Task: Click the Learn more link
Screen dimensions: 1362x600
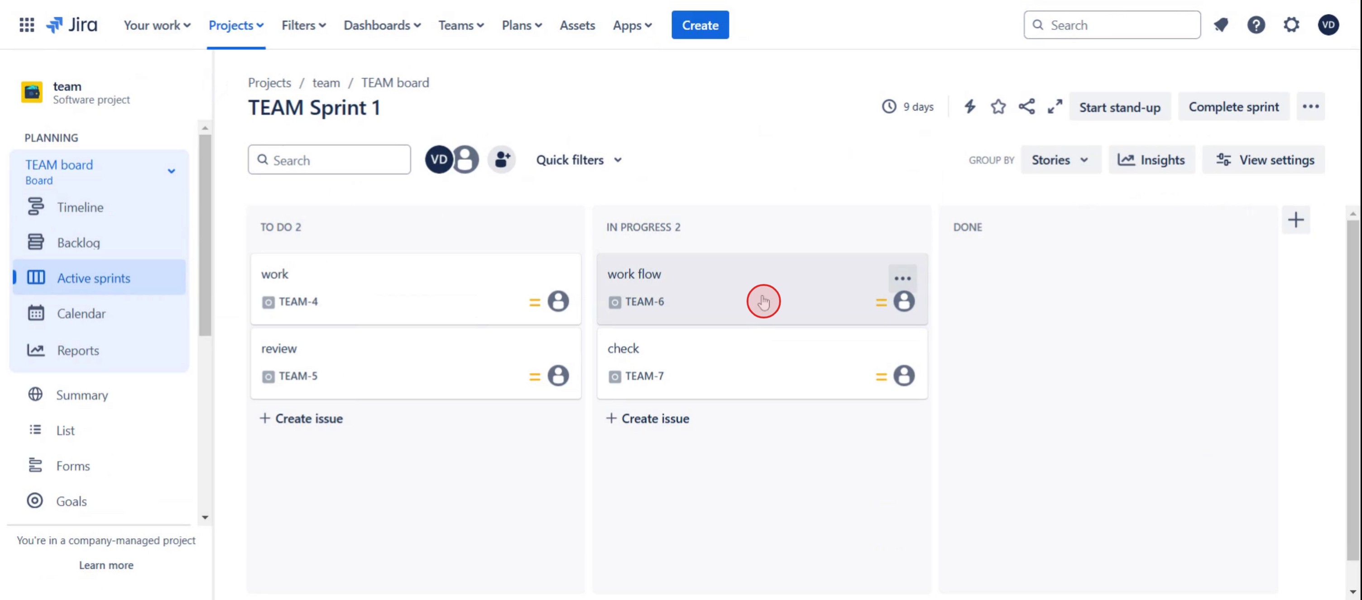Action: click(106, 565)
